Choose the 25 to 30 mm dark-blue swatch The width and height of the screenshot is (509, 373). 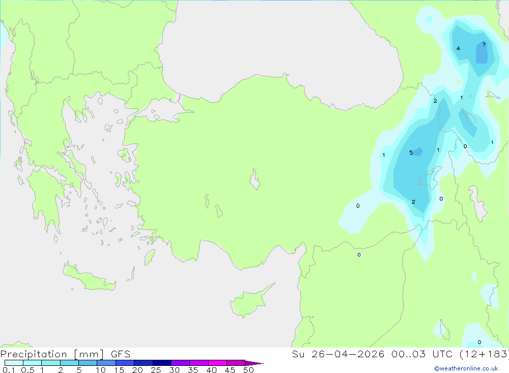[162, 363]
